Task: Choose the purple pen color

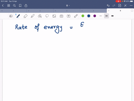Action: pyautogui.click(x=95, y=16)
